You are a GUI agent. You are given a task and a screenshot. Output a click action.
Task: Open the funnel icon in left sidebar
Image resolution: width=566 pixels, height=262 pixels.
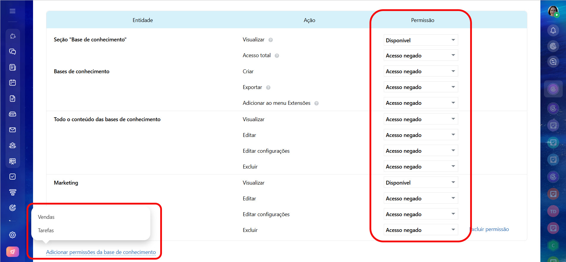click(13, 192)
